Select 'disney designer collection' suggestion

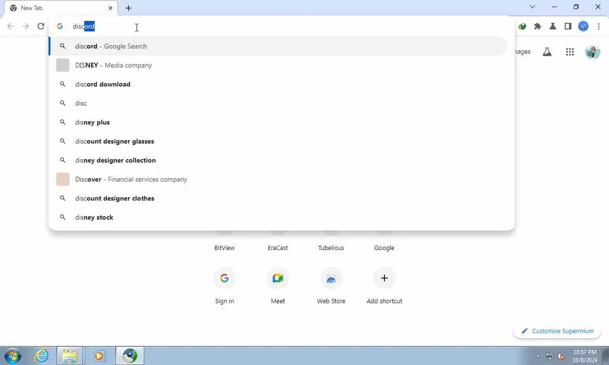point(278,160)
